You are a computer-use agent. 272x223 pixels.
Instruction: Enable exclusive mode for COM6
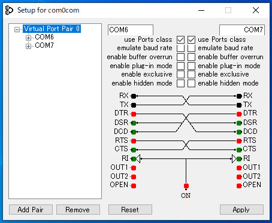[x=180, y=74]
